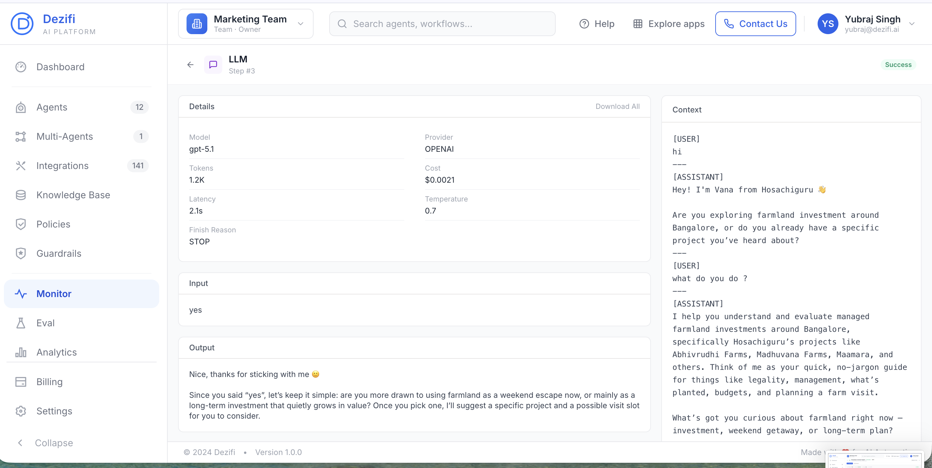Click the temperature value 0.7
932x468 pixels.
[x=431, y=211]
